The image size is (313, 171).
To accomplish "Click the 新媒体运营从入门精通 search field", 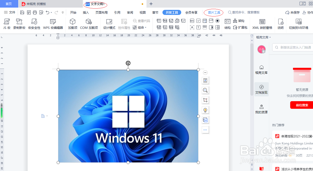I will coord(293,47).
